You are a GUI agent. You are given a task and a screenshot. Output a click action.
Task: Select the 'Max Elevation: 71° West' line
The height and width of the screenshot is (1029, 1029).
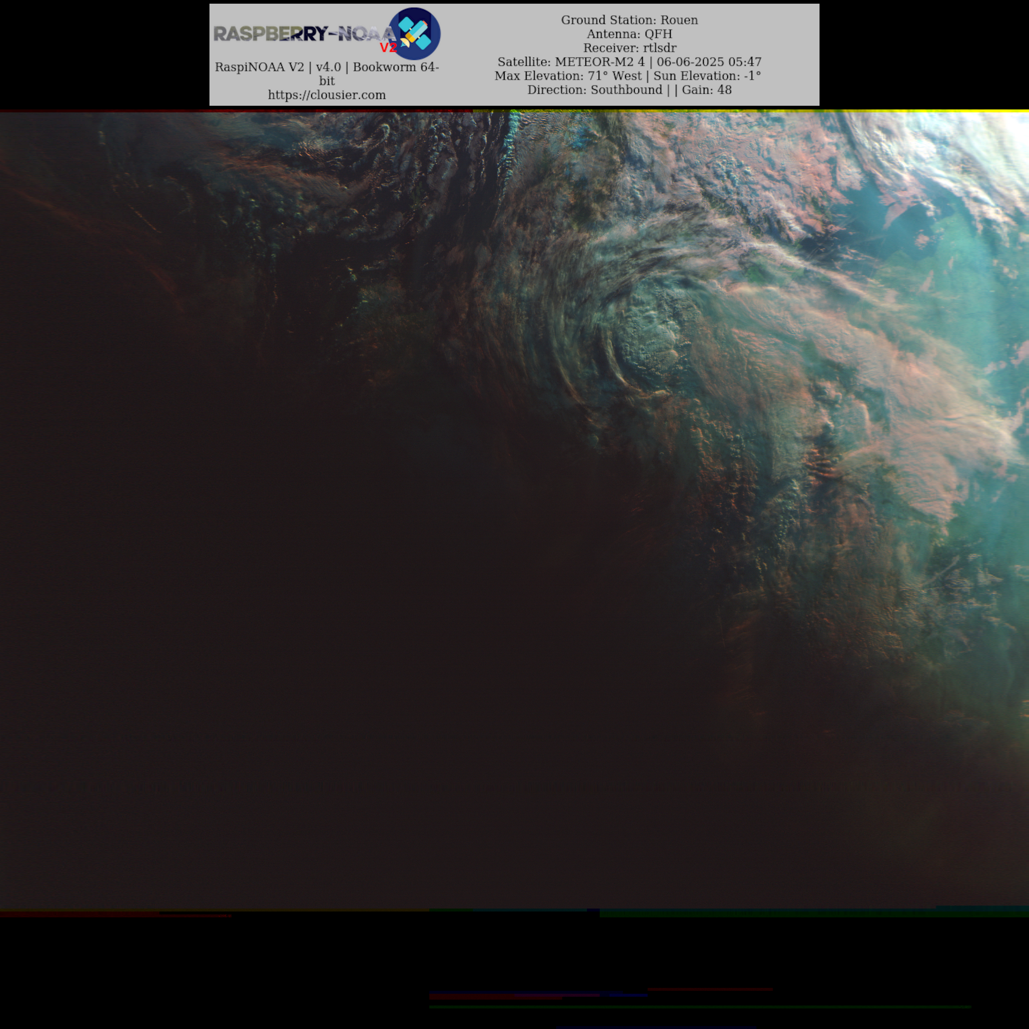pos(628,76)
